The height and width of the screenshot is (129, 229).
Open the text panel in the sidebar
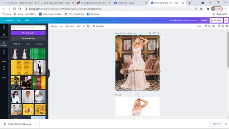tap(4, 59)
